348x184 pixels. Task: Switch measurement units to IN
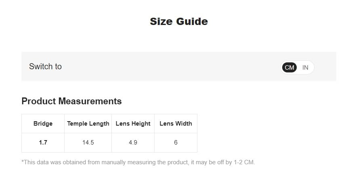pyautogui.click(x=305, y=68)
